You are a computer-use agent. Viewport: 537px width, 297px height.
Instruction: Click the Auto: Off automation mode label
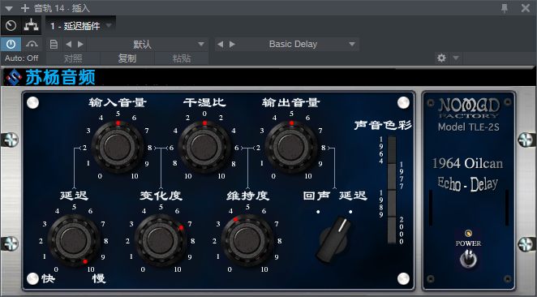coord(22,58)
